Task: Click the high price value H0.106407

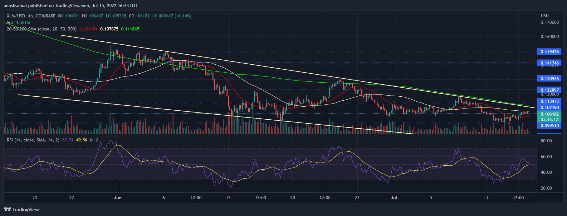Action: point(93,16)
